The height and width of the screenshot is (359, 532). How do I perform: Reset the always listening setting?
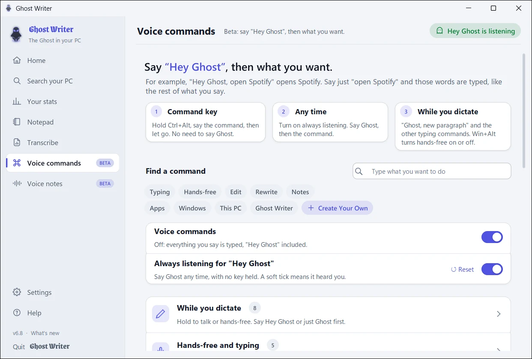click(x=462, y=270)
